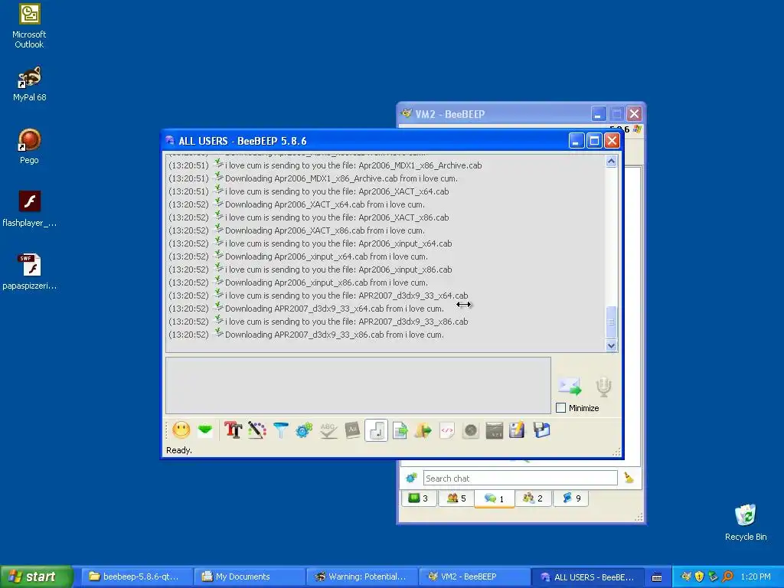
Task: Click inside the message text input area
Action: pyautogui.click(x=358, y=385)
